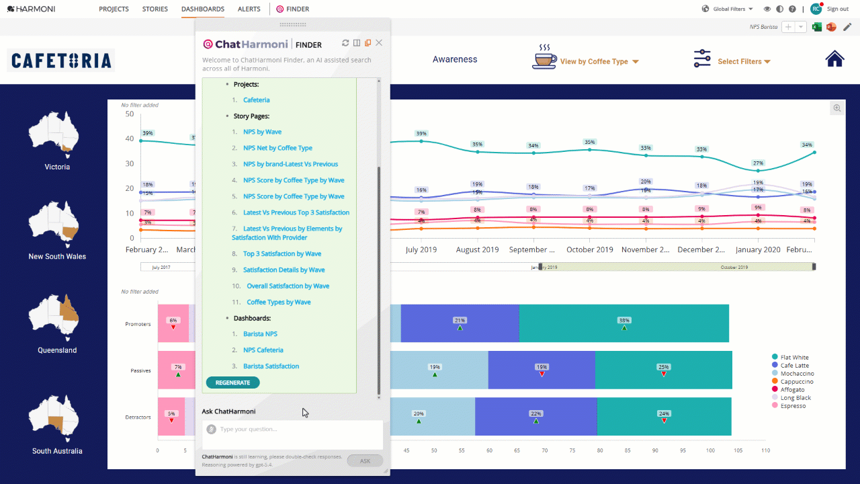This screenshot has height=484, width=860.
Task: Click the home icon
Action: pos(835,59)
